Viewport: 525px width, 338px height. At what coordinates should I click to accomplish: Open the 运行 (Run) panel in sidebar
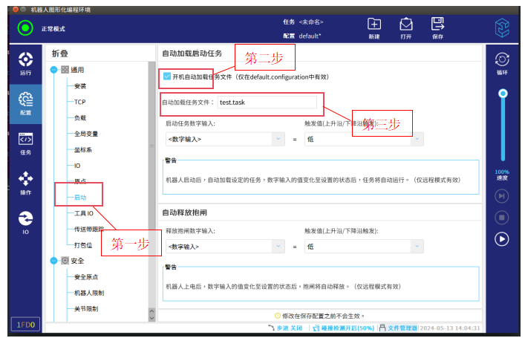point(25,63)
